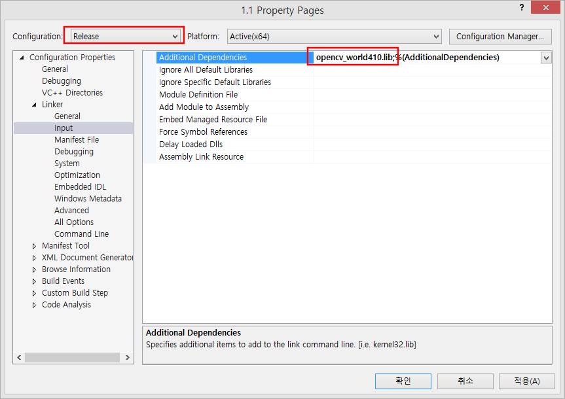Click the 적용(A) apply button
This screenshot has height=399, width=565.
coord(526,381)
